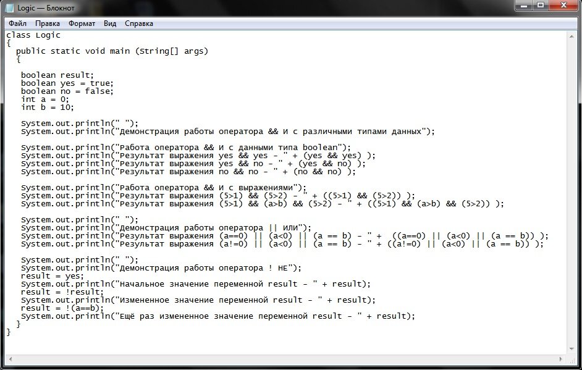582x370 pixels.
Task: Click the line 'boolean yes = true;'
Action: (x=67, y=83)
